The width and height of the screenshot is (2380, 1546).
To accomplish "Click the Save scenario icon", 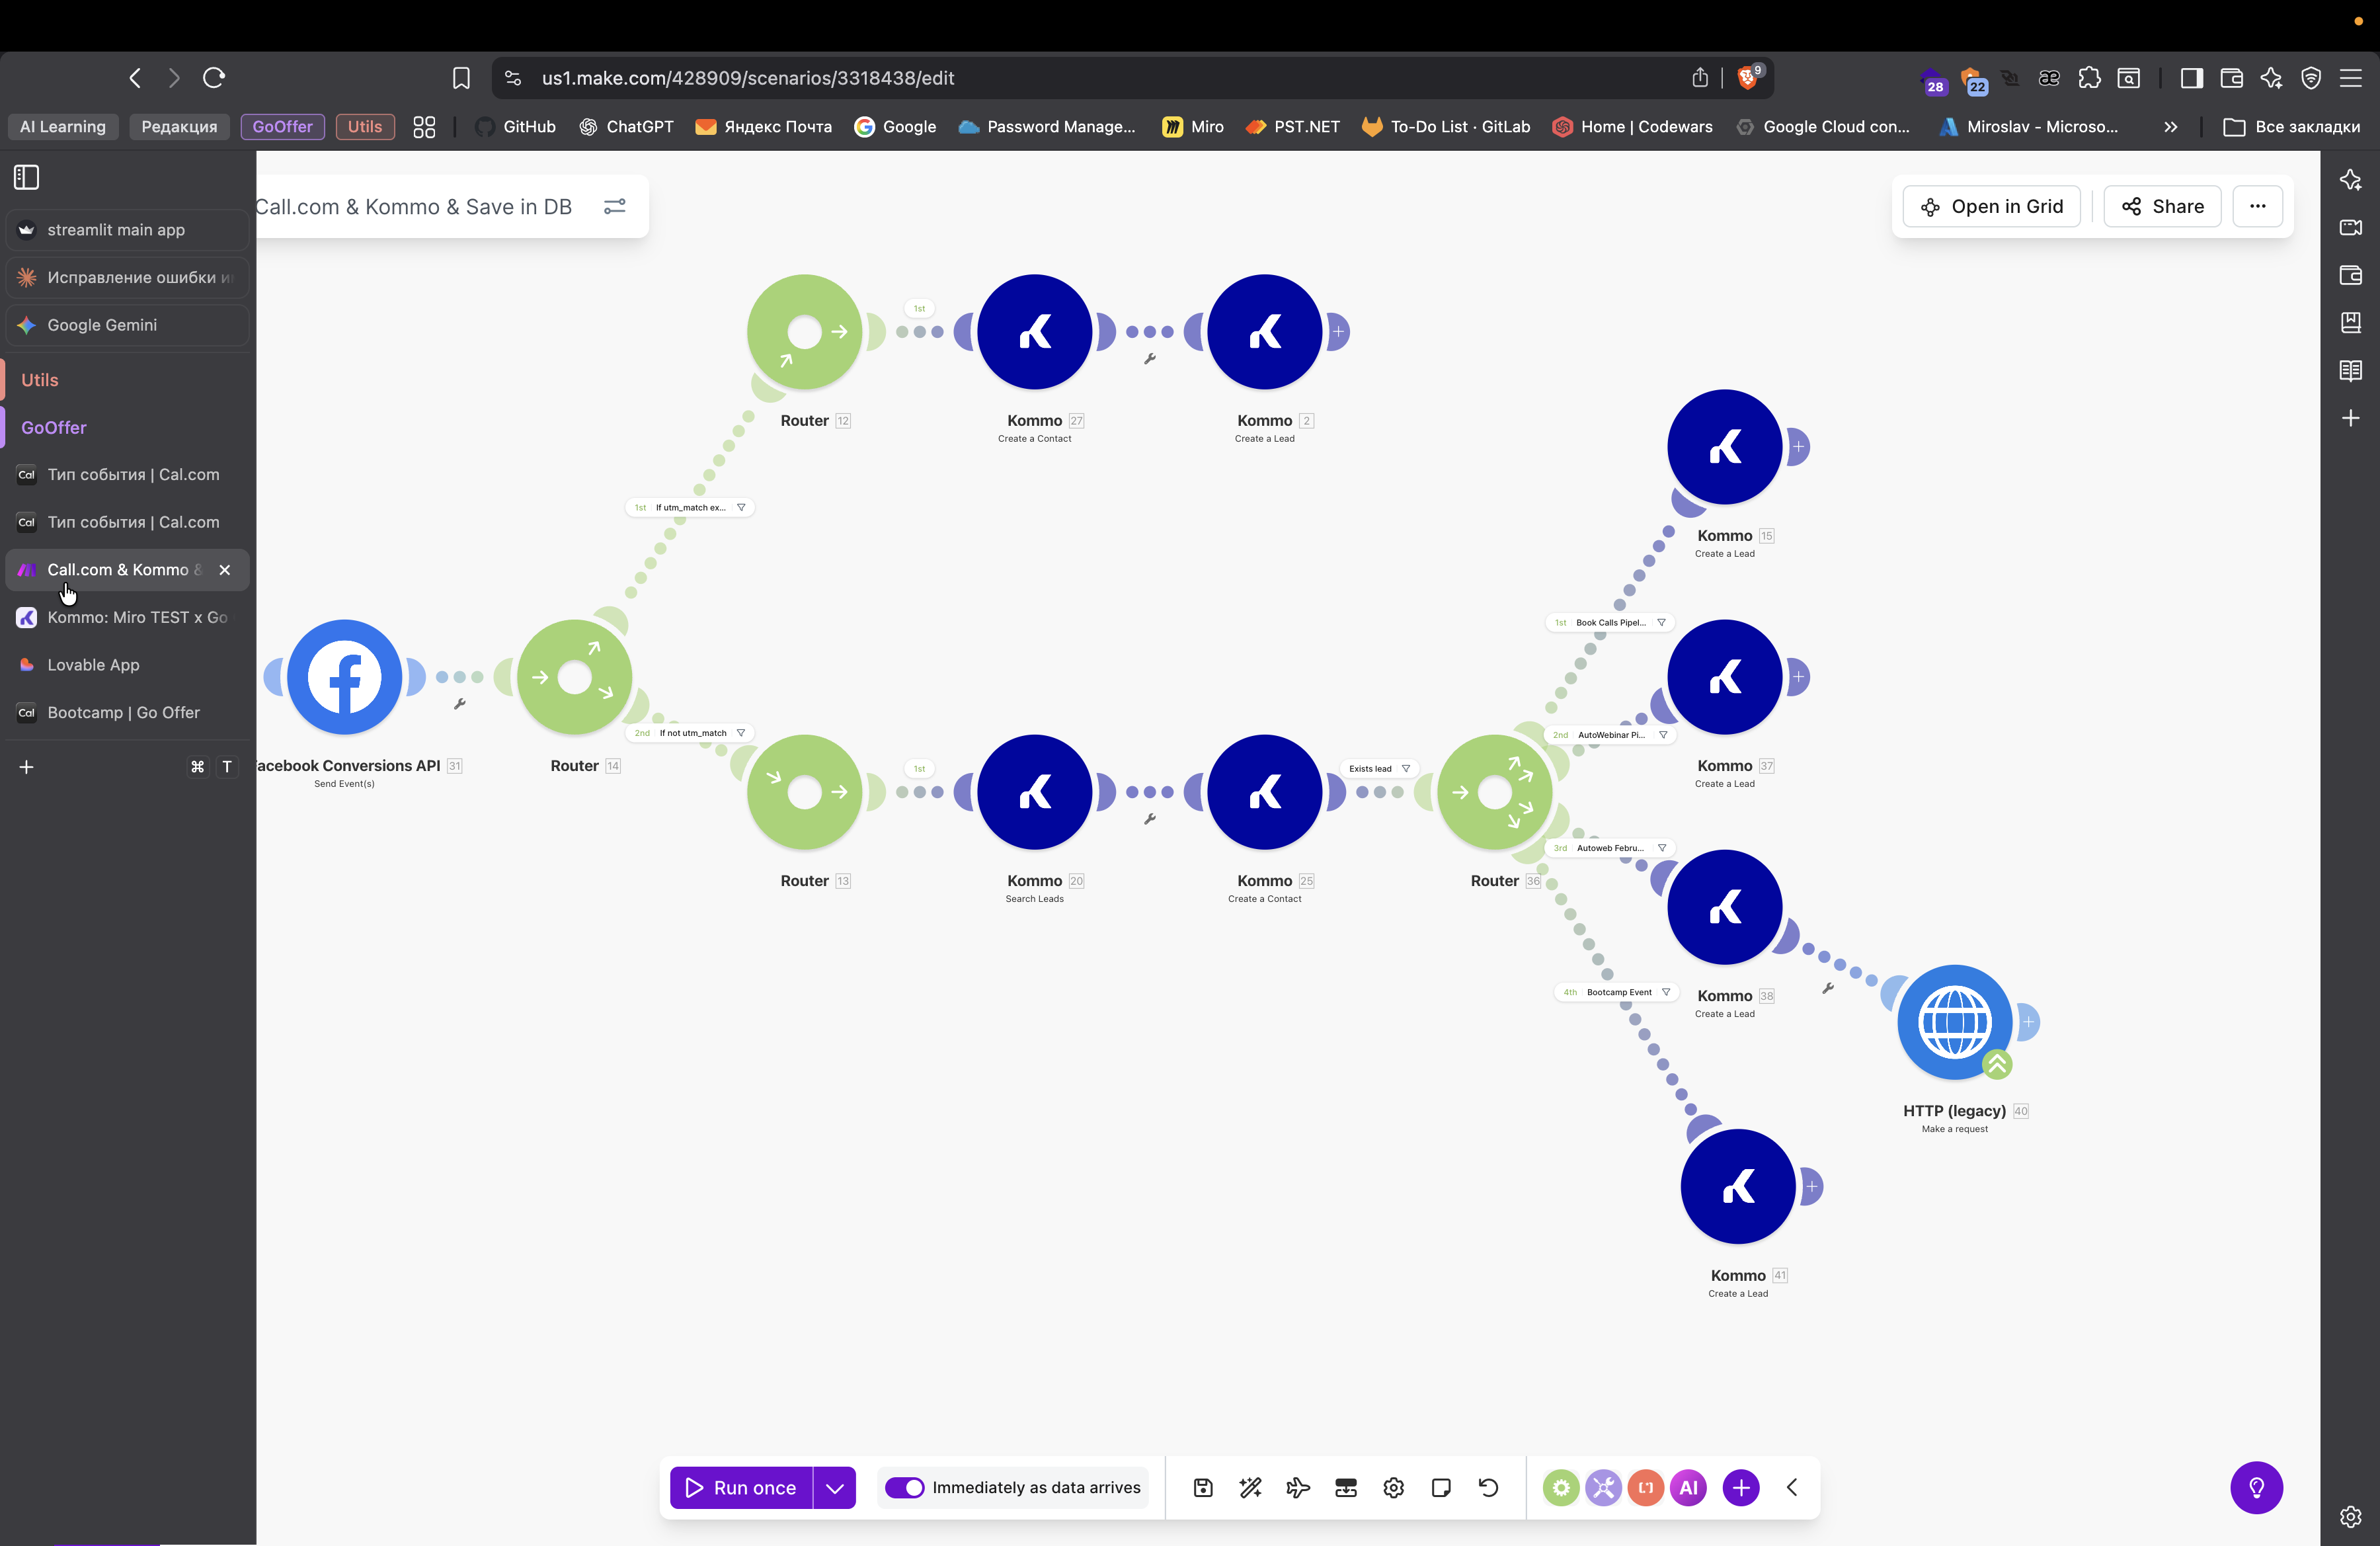I will (x=1203, y=1488).
